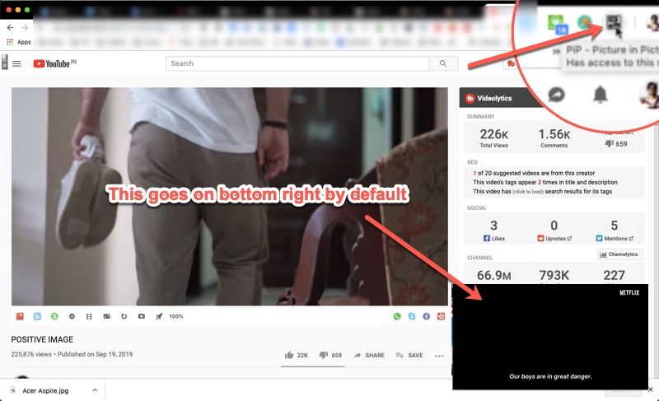
Task: Go back with the browser back arrow
Action: point(10,28)
